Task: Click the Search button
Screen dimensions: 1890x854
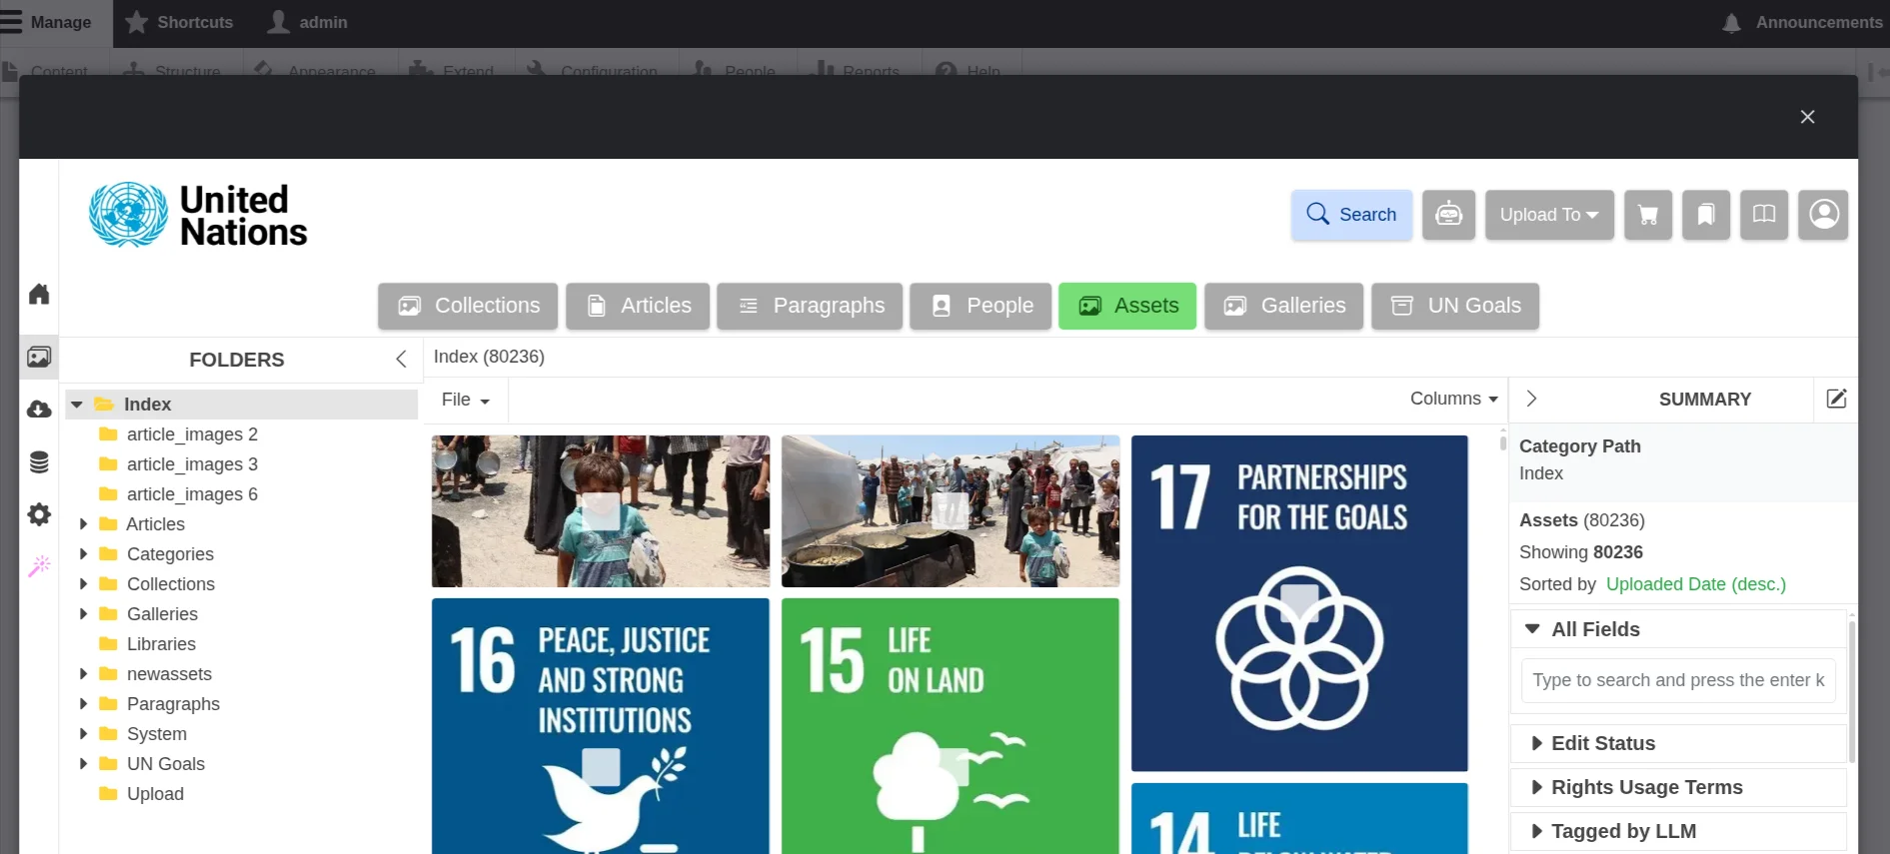Action: click(1350, 215)
